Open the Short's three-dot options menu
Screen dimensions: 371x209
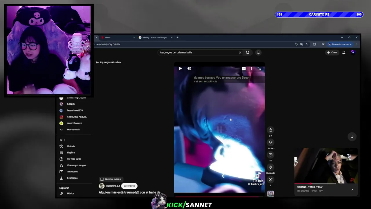(251, 69)
